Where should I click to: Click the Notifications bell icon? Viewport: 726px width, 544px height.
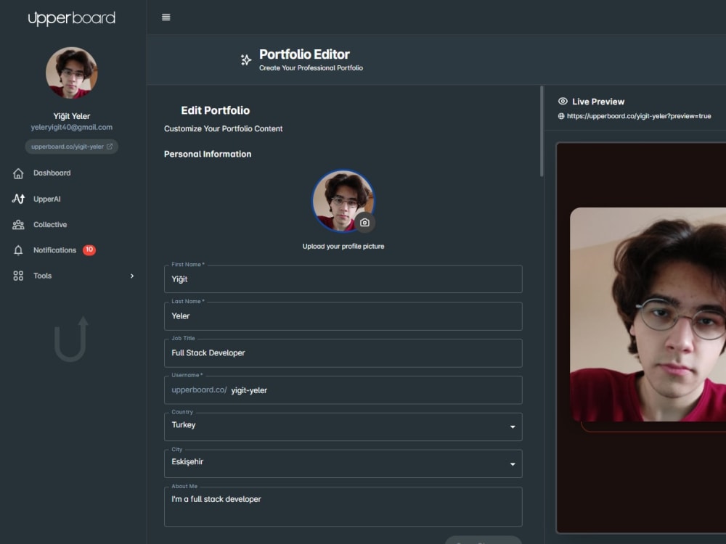(18, 250)
